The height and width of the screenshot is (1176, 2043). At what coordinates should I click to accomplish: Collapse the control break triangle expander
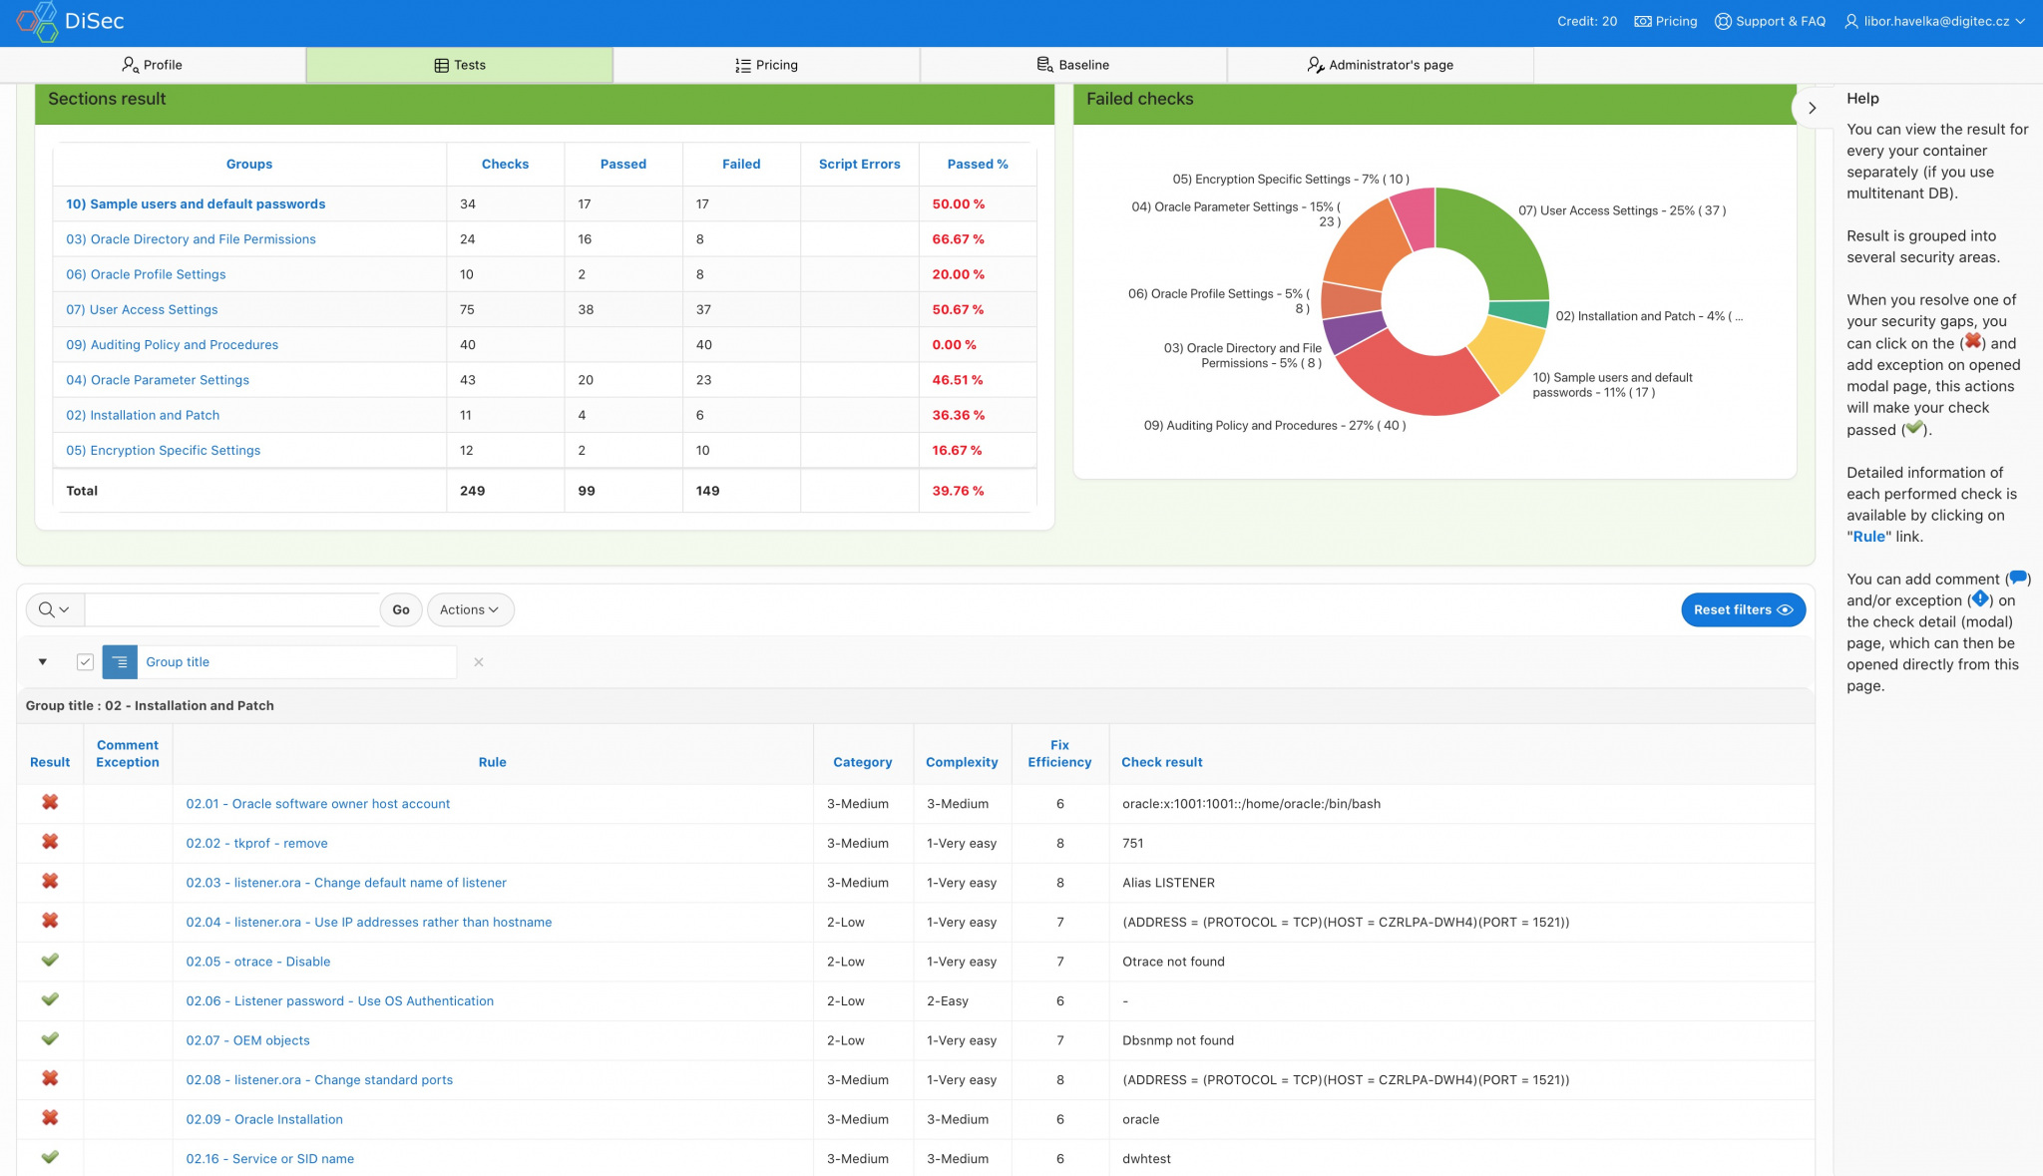point(42,662)
